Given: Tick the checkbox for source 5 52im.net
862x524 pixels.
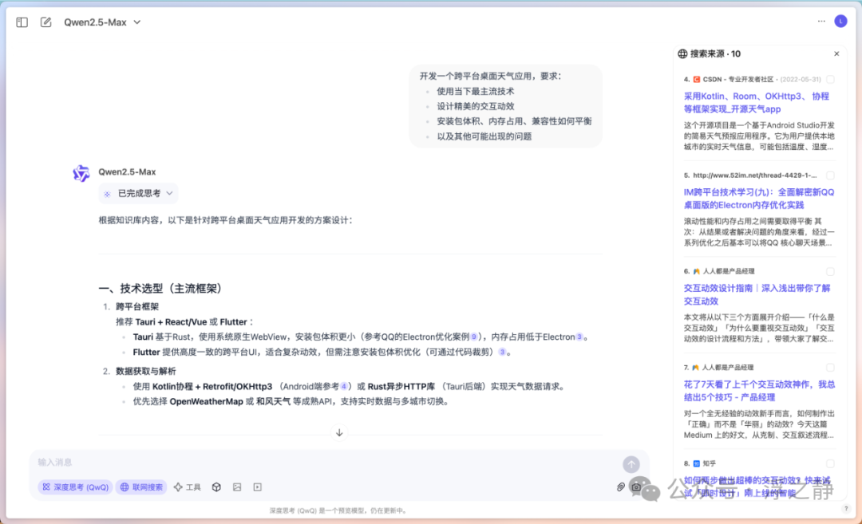Looking at the screenshot, I should 830,175.
